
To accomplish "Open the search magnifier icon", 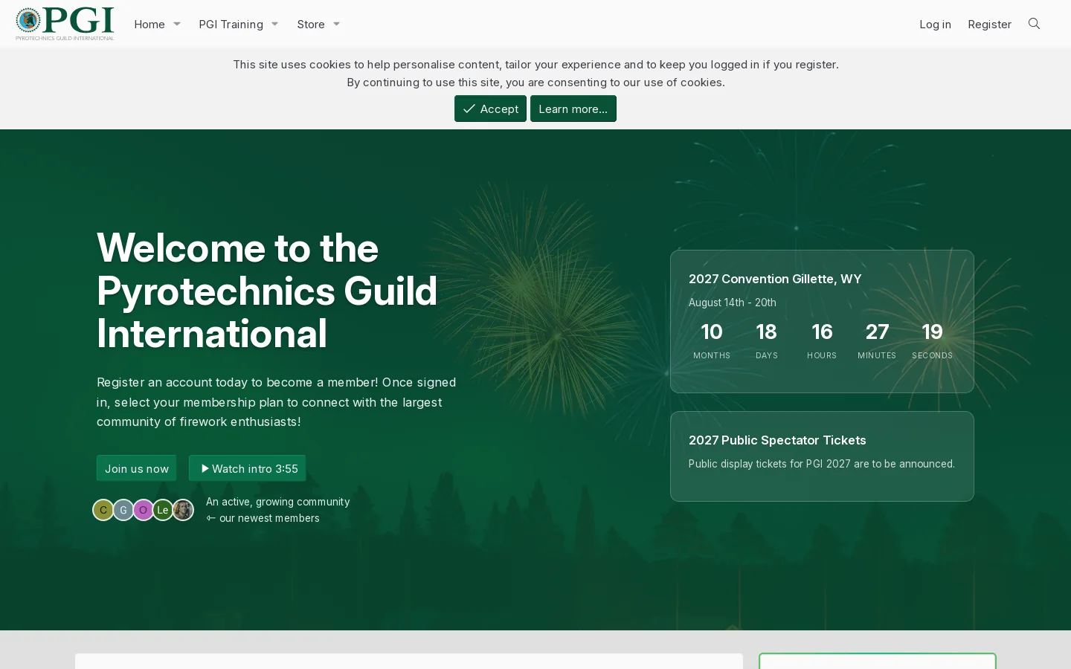I will (x=1034, y=24).
